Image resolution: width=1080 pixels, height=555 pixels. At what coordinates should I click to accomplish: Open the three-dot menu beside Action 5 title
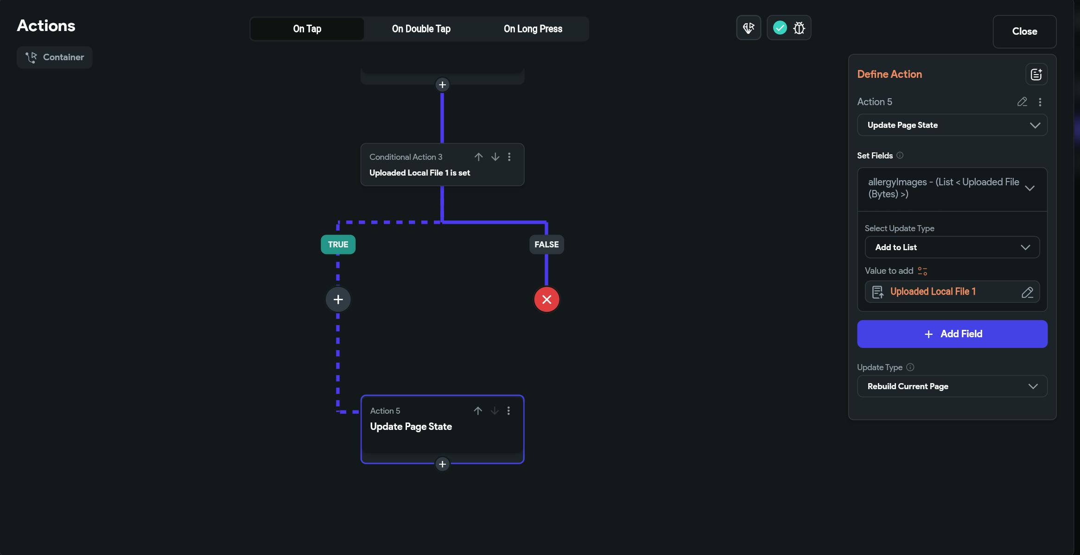1040,102
